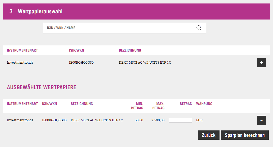Remove the selected fund with the minus button

261,120
